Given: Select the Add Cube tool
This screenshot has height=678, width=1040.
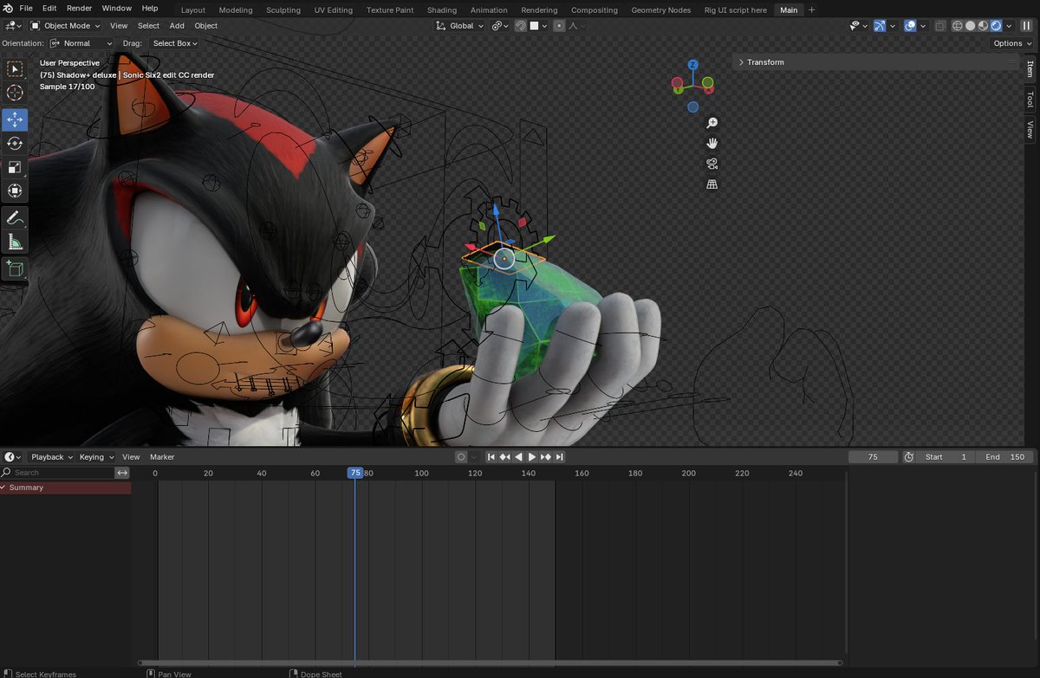Looking at the screenshot, I should 15,269.
